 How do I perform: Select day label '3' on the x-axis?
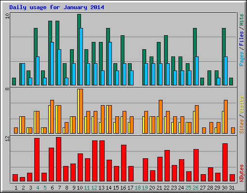30,188
